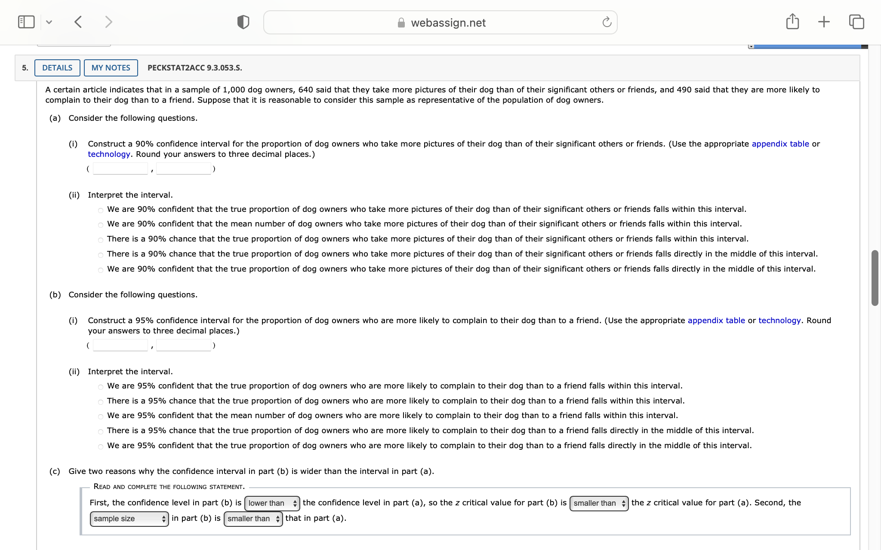Click the vertical page scrollbar thumb

point(875,278)
